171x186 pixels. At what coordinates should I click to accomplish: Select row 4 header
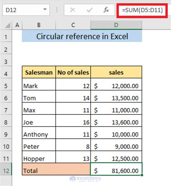[x=6, y=72]
